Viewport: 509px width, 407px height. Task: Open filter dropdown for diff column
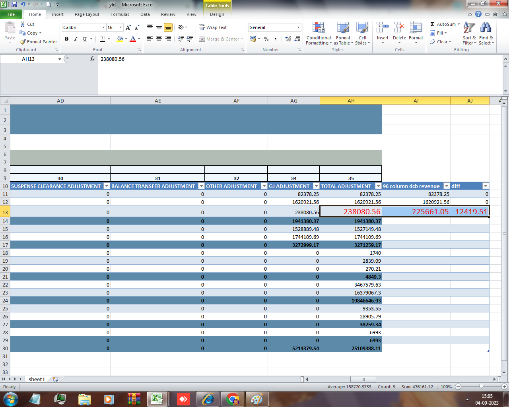point(486,186)
